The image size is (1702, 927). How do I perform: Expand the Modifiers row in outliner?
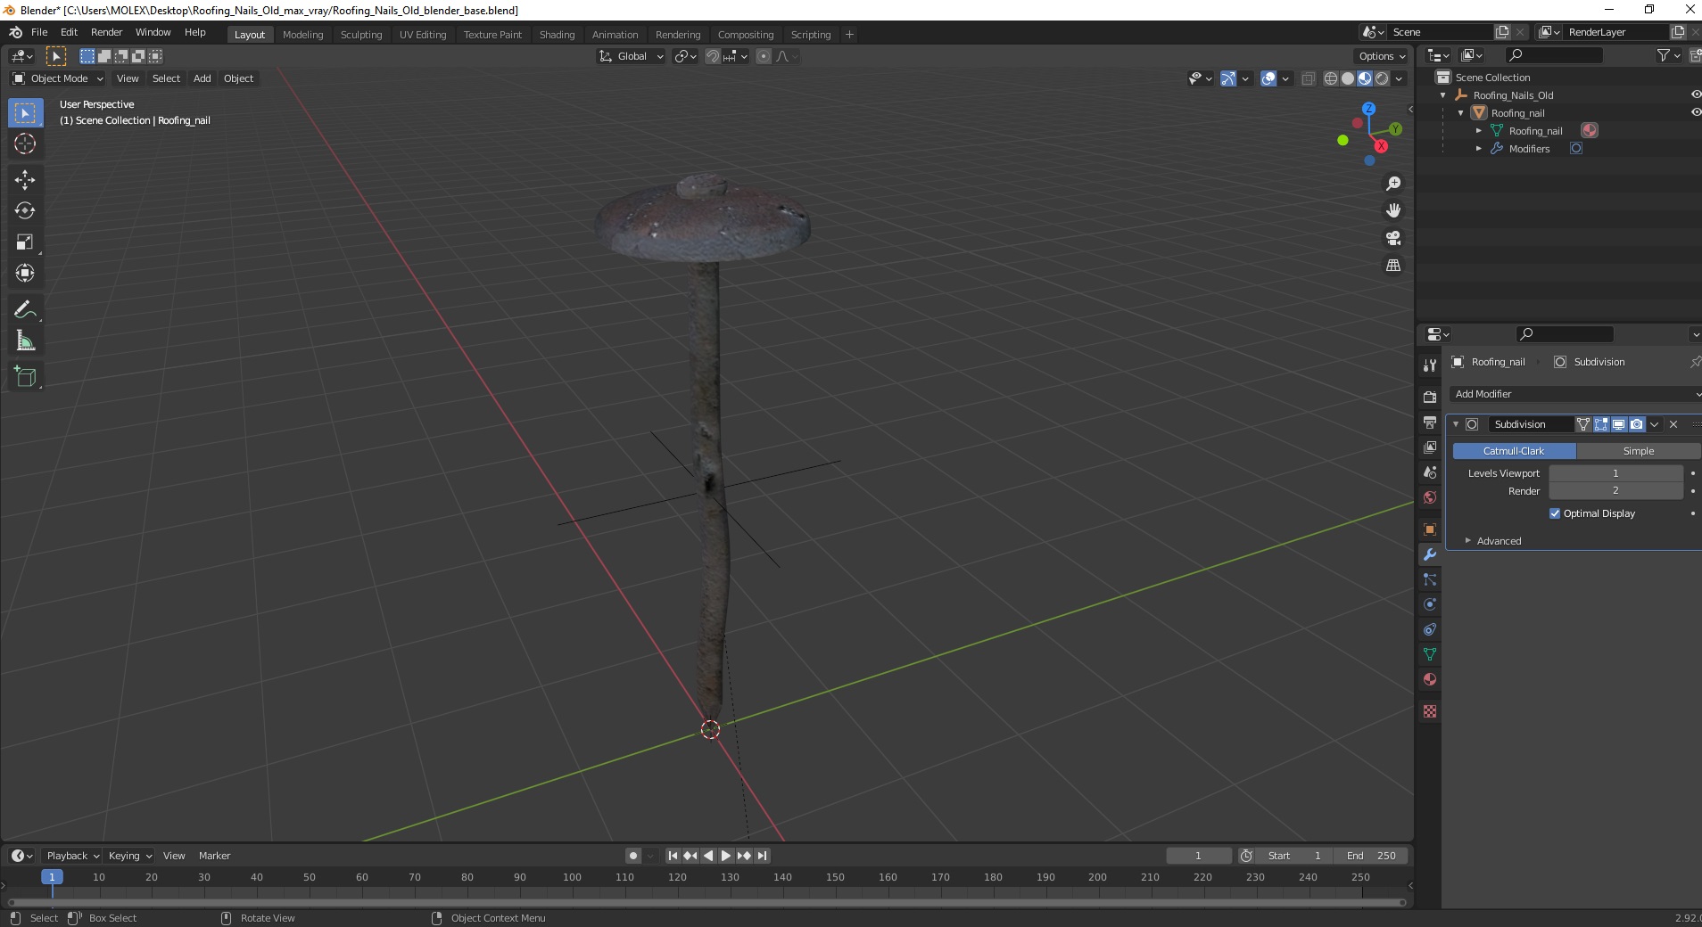click(x=1479, y=149)
